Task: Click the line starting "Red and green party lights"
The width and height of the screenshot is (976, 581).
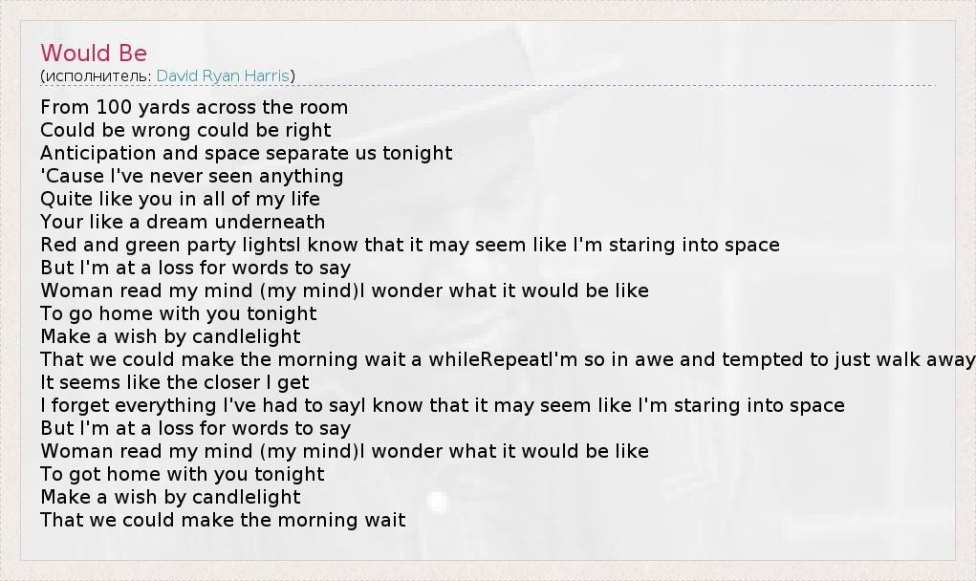Action: [x=410, y=245]
